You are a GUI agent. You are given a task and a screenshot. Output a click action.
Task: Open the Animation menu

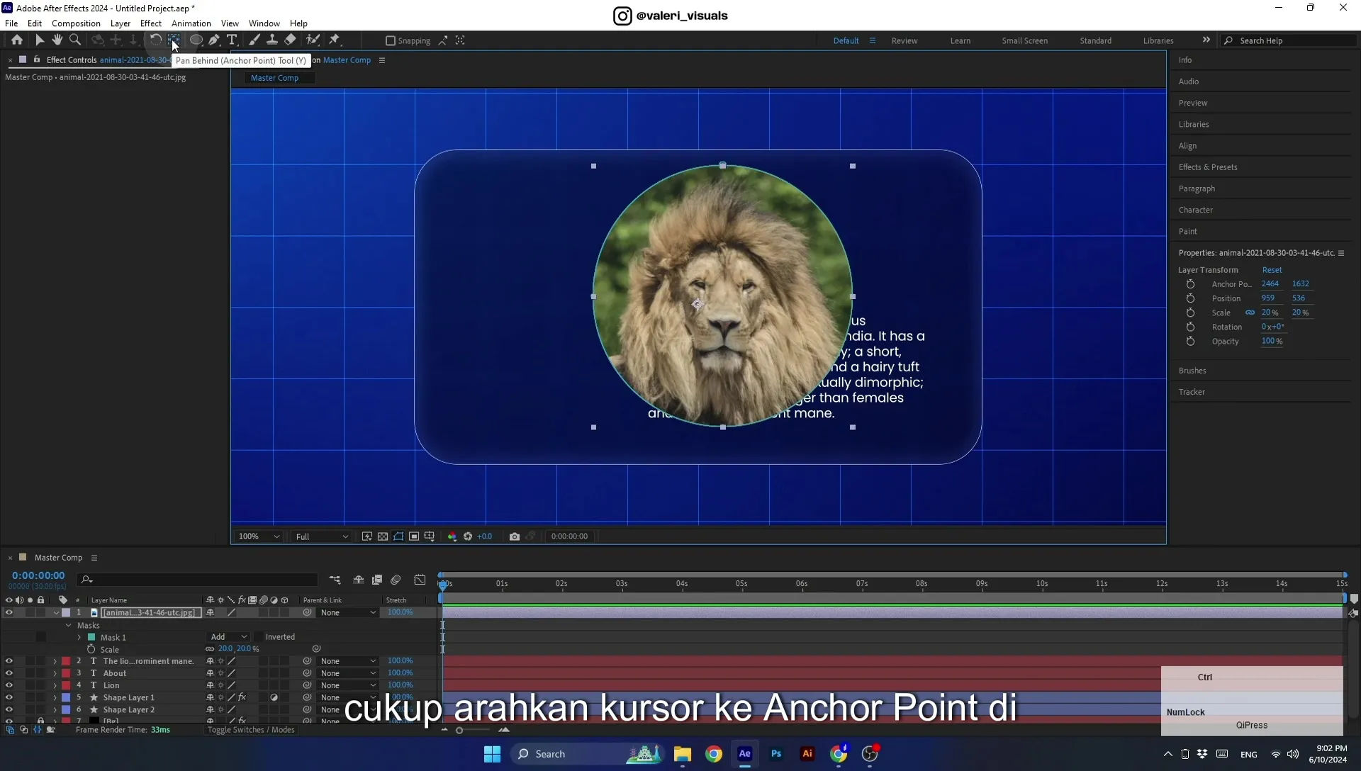(x=191, y=23)
